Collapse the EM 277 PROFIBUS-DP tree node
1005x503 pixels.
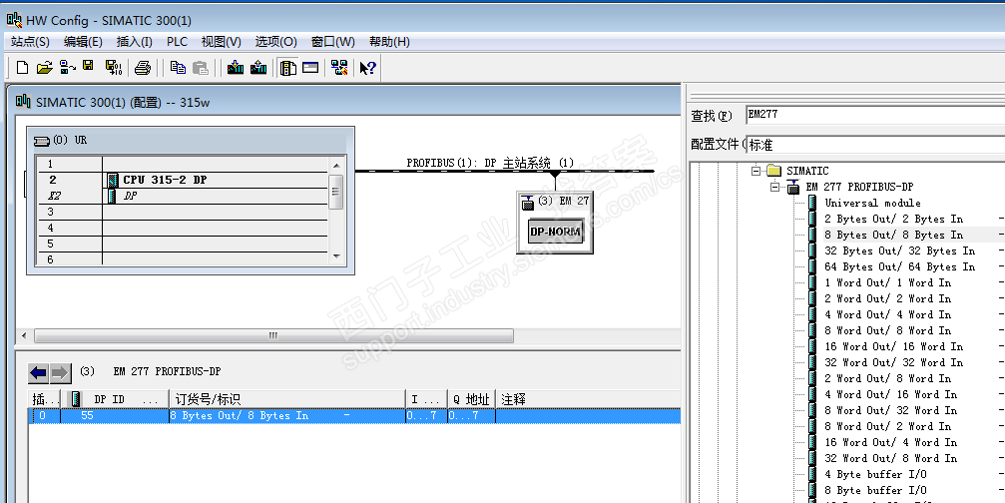point(774,187)
